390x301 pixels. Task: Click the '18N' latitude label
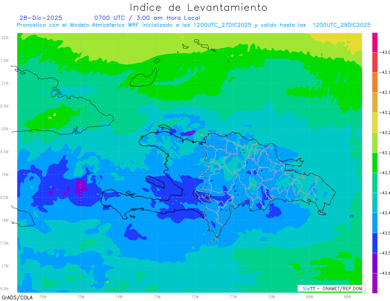click(x=6, y=220)
